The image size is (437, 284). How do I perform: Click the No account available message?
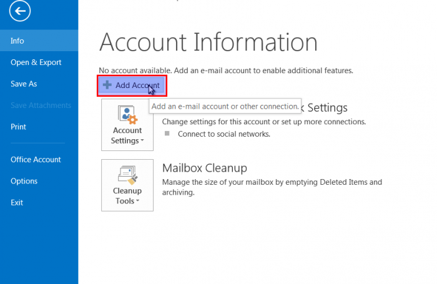tap(226, 71)
